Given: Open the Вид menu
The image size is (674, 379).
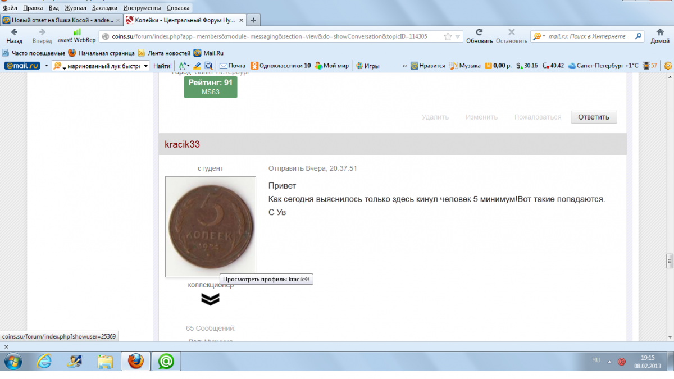Looking at the screenshot, I should click(x=54, y=8).
